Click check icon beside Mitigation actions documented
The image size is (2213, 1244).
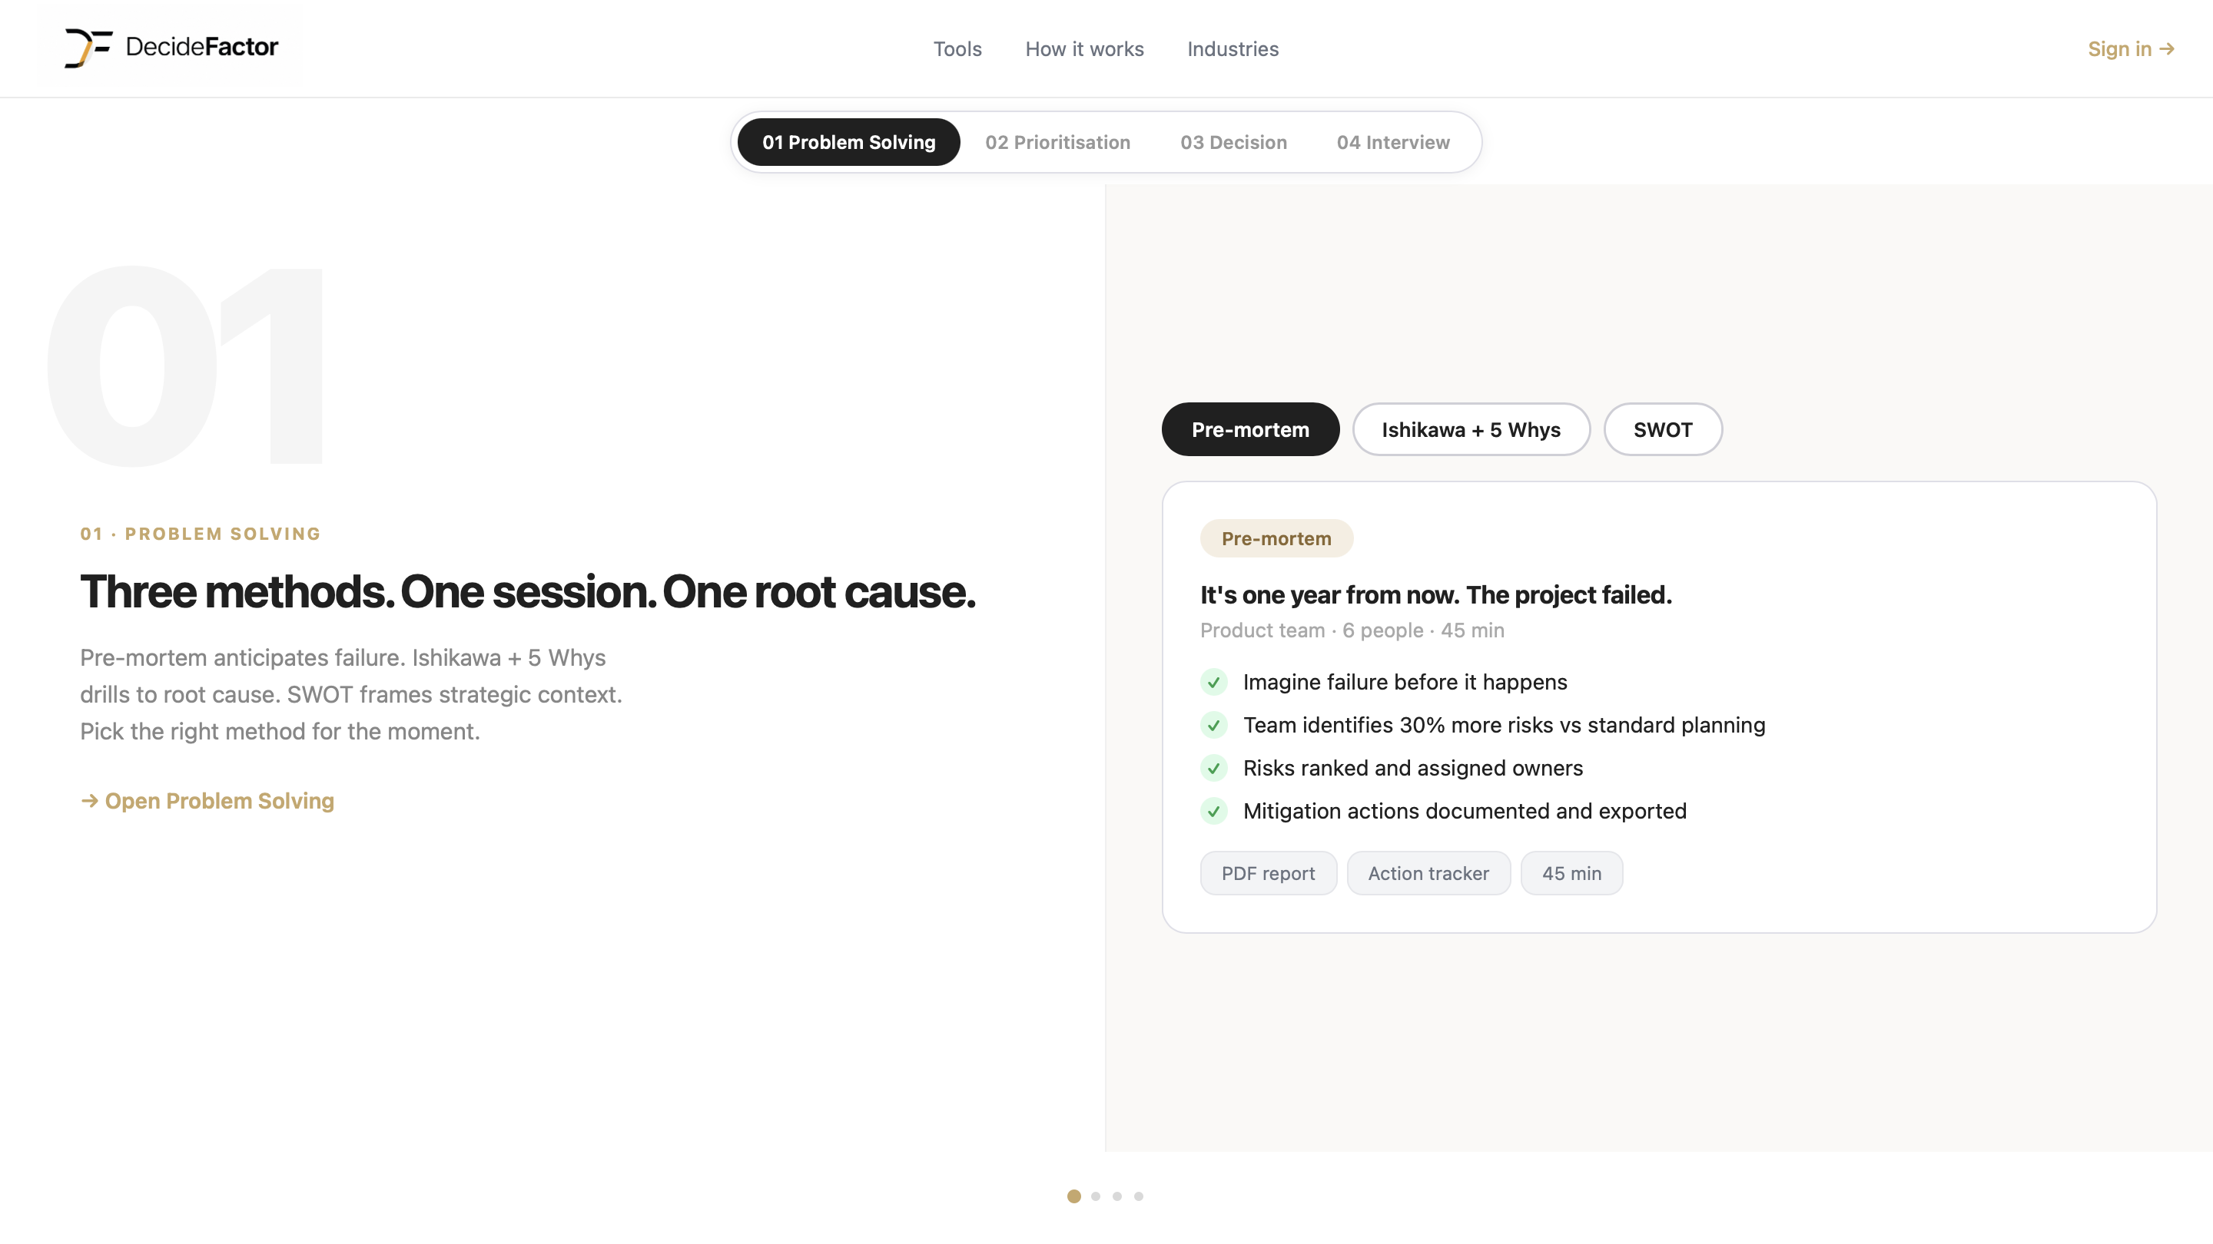tap(1213, 810)
